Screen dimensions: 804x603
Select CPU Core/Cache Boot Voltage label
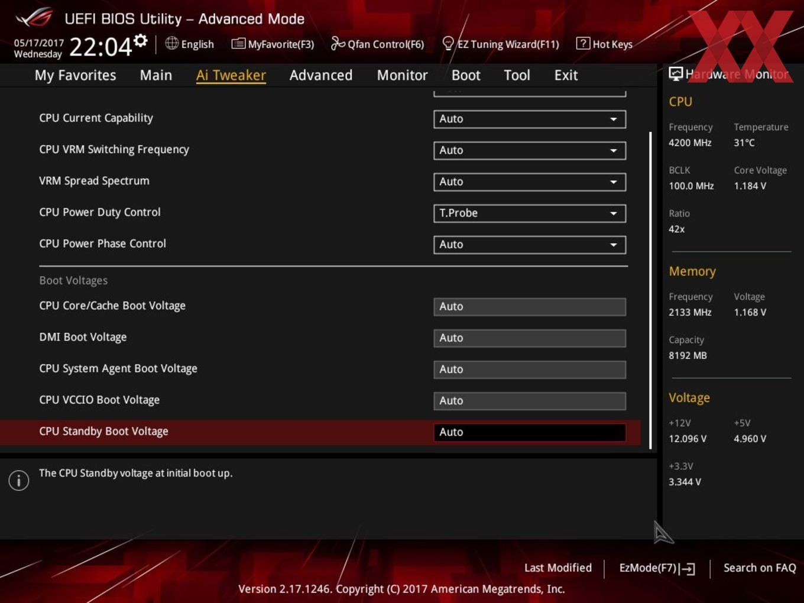click(x=112, y=306)
